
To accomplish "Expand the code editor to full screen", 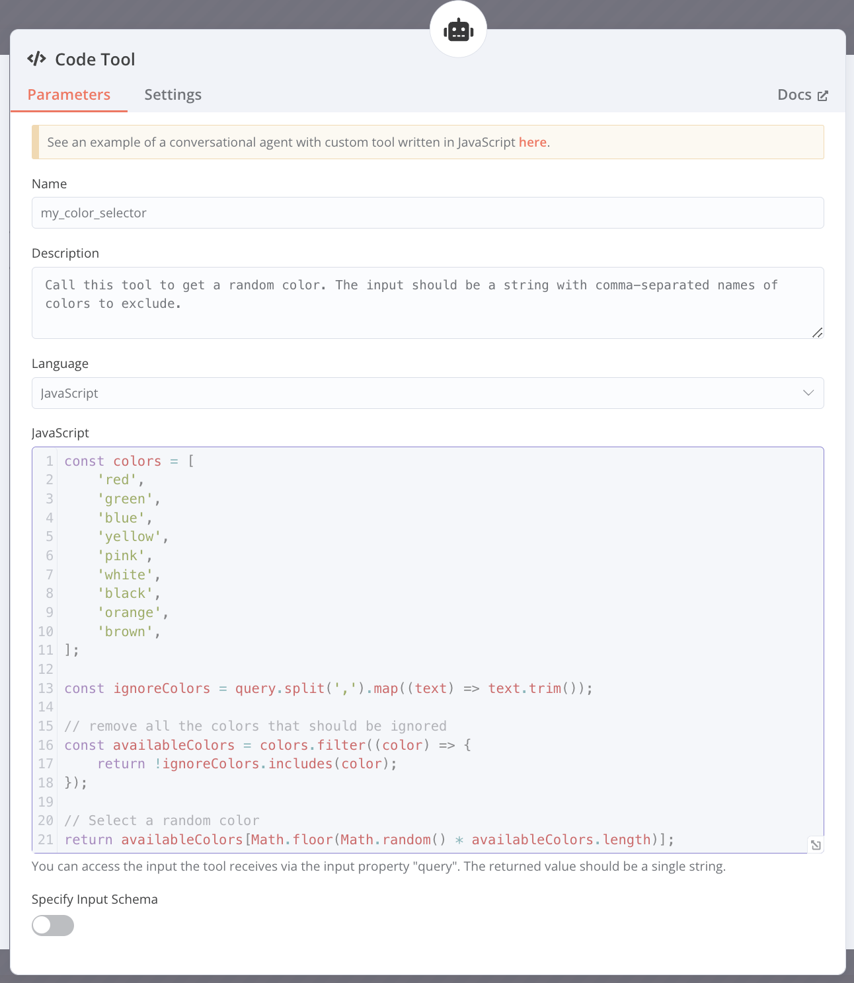I will pos(816,845).
